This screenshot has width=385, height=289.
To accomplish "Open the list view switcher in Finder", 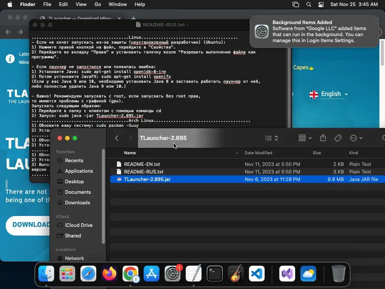I will point(271,138).
